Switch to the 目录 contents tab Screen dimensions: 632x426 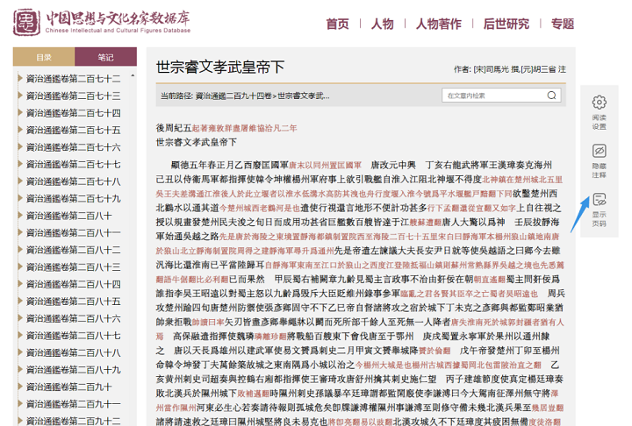point(43,57)
